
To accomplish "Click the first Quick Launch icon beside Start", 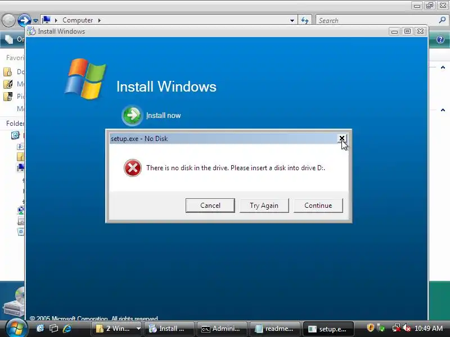I will click(x=40, y=328).
